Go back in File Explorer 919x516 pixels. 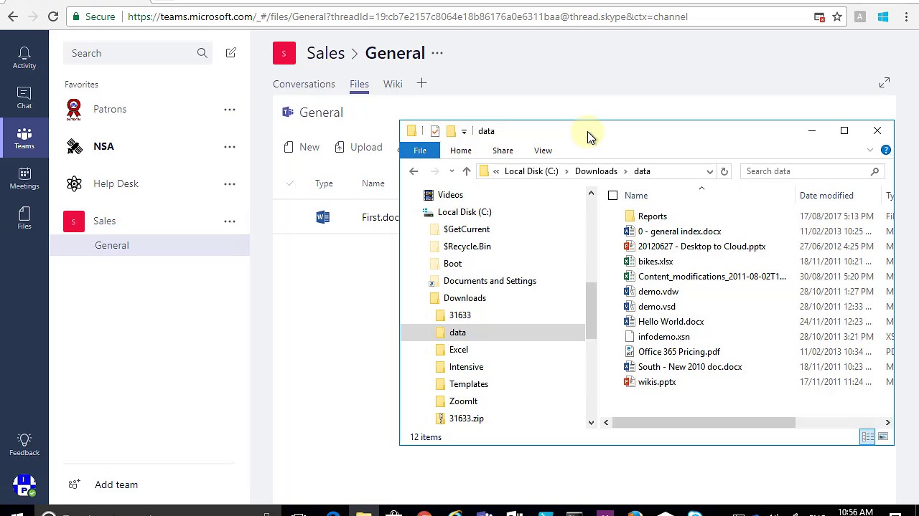414,171
